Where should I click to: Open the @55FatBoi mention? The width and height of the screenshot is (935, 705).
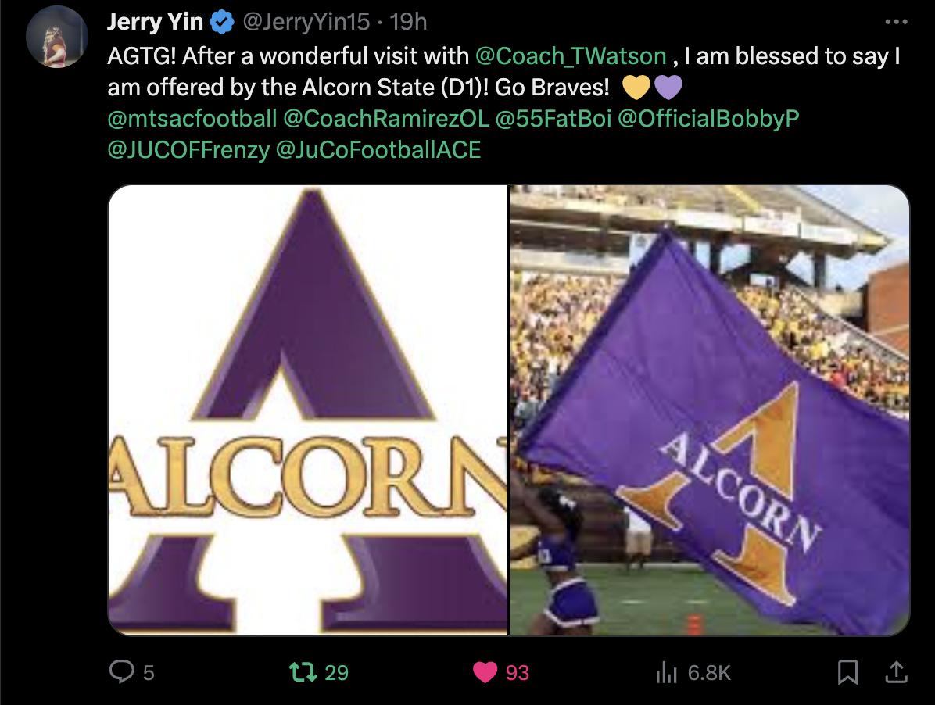click(x=553, y=118)
